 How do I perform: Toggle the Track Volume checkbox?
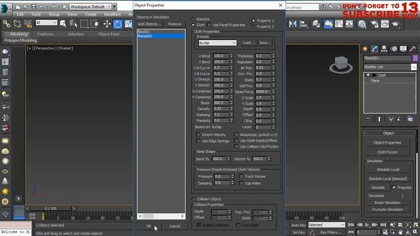pyautogui.click(x=241, y=176)
